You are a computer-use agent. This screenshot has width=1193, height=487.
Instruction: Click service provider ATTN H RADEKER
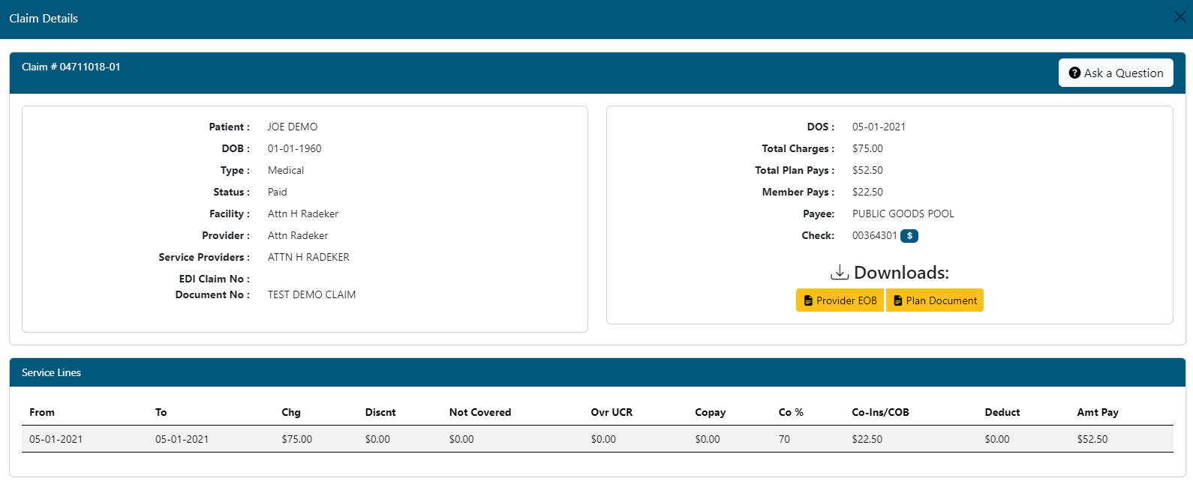click(x=308, y=257)
